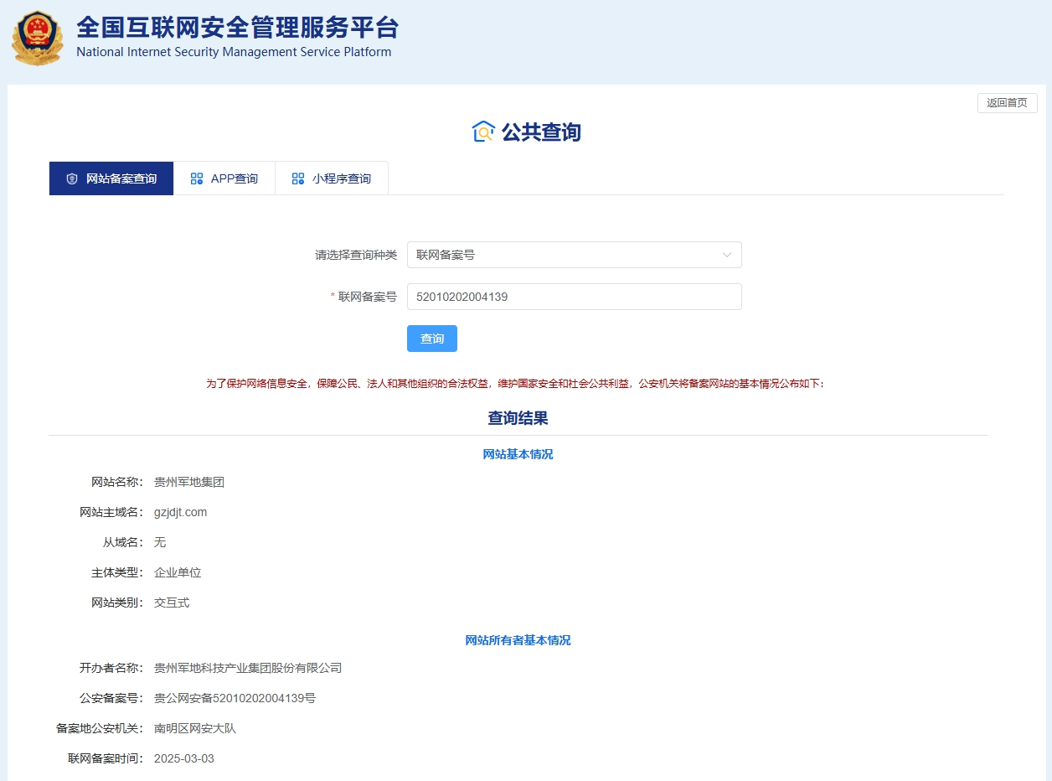Click the 网站名称 label
1052x781 pixels.
tap(117, 482)
